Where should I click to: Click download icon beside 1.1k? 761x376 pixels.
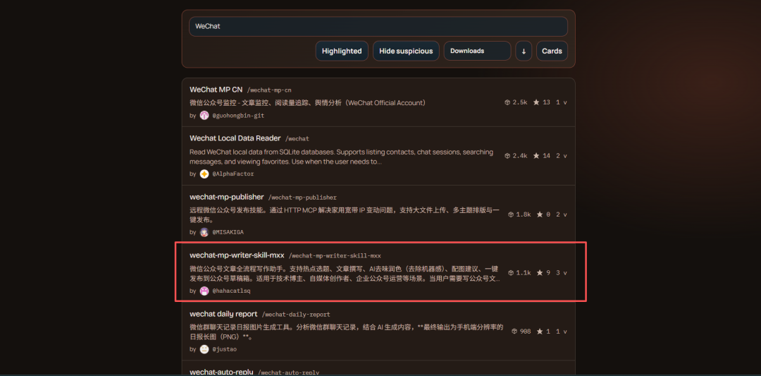[511, 272]
